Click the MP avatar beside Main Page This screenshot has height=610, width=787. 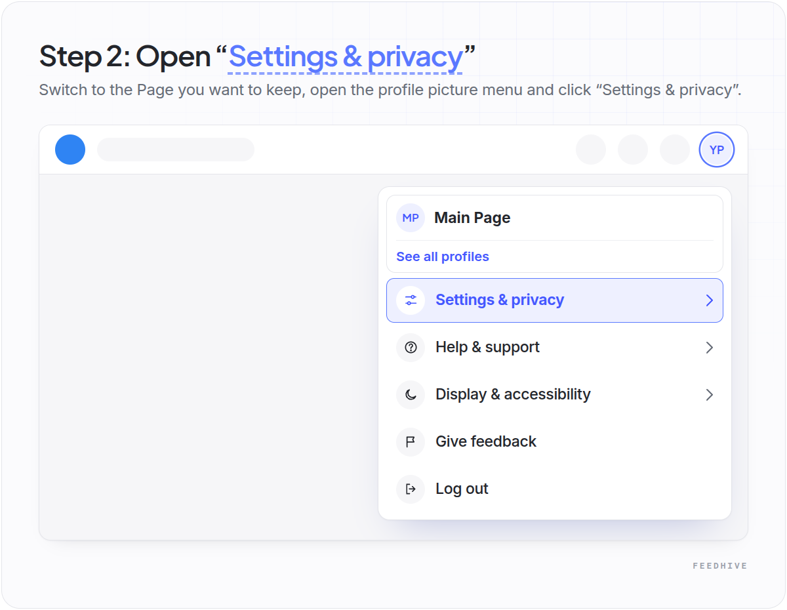pos(411,218)
